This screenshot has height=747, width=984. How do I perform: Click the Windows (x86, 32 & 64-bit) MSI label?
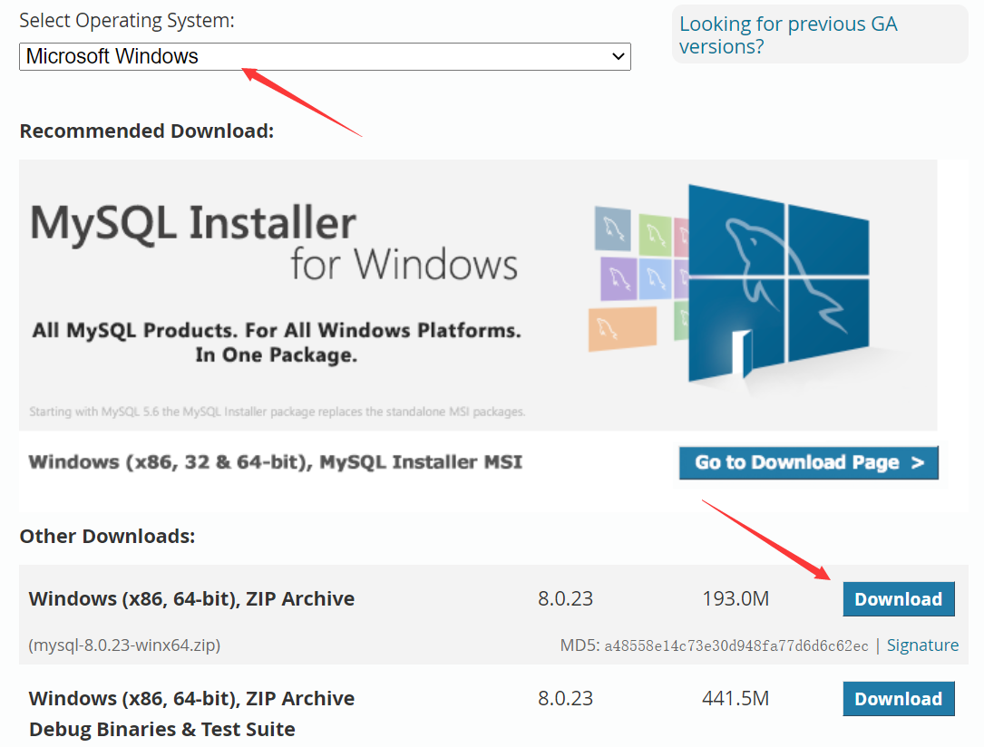tap(274, 462)
